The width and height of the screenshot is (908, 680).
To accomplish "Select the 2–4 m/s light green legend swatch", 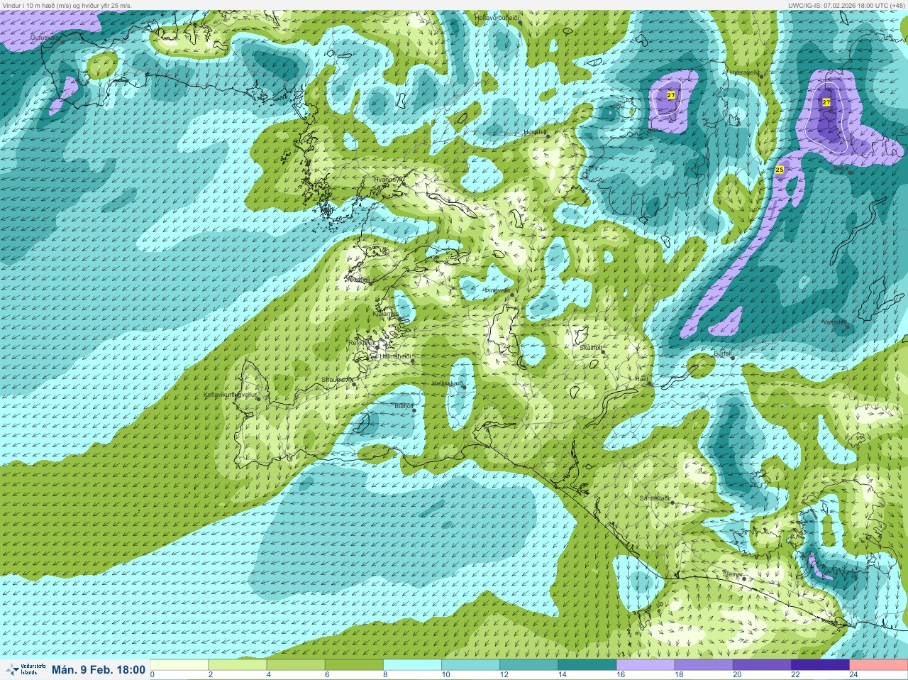I will (238, 665).
